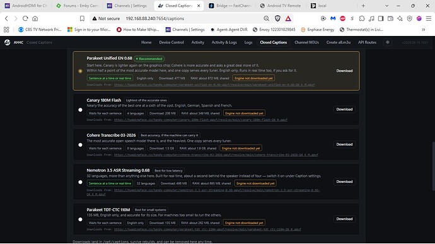Expand the hidden bookmarks overflow chevron
Image resolution: width=435 pixels, height=244 pixels.
pyautogui.click(x=424, y=30)
